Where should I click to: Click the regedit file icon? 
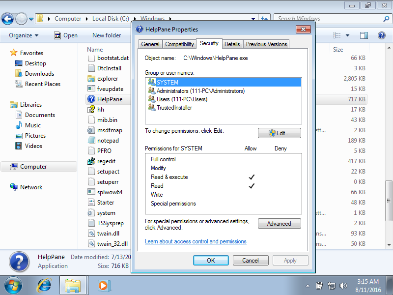(91, 161)
